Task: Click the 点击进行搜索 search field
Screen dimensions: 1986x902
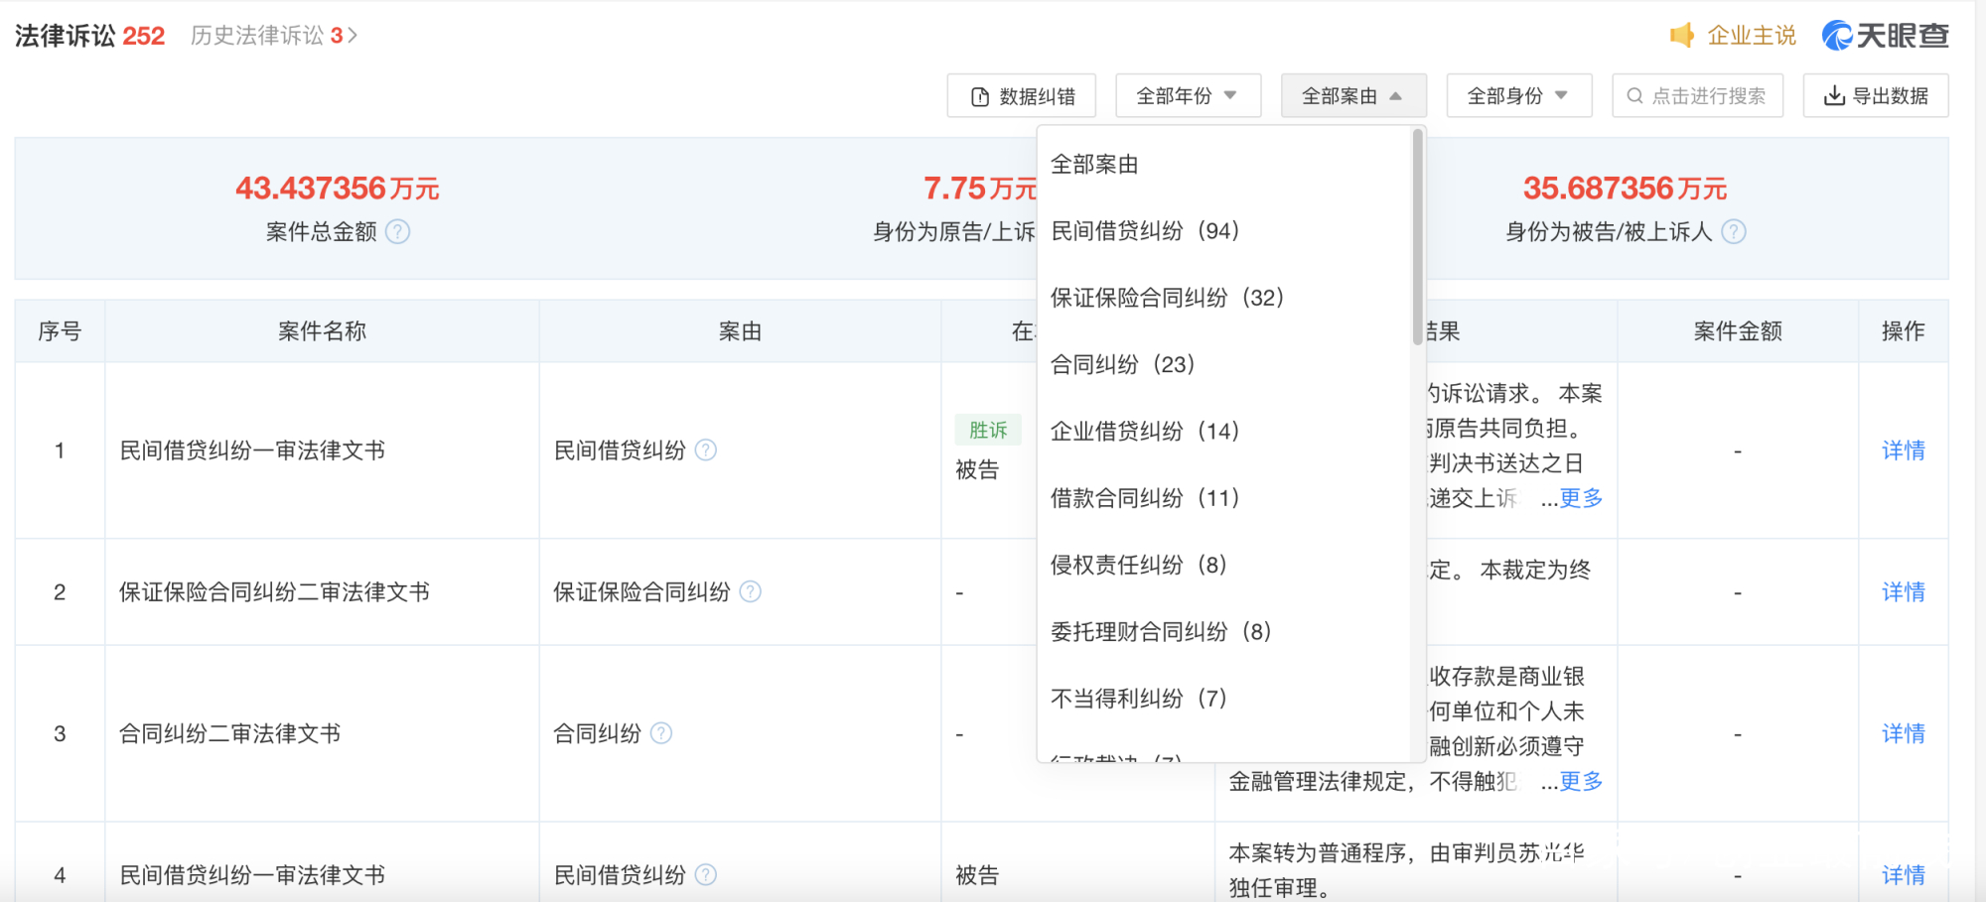Action: pyautogui.click(x=1698, y=96)
